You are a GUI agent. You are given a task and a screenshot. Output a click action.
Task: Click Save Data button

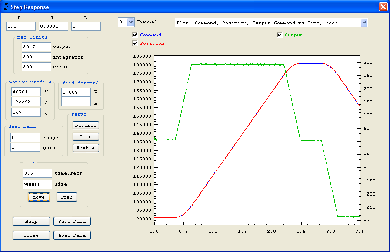72,222
